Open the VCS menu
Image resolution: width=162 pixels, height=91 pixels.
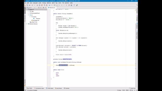click(x=63, y=3)
